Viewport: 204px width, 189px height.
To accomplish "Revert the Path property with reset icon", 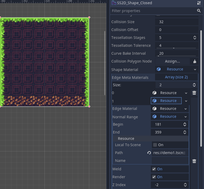I will pos(149,153).
